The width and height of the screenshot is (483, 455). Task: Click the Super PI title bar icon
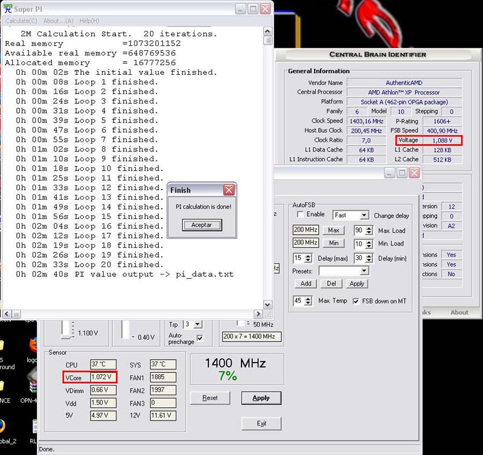click(x=8, y=9)
